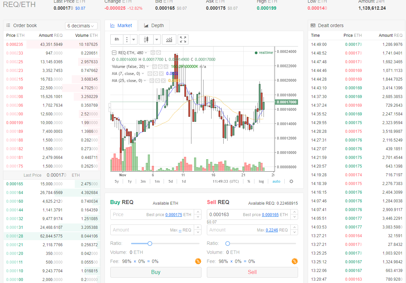Focus the Sell Amount input field
The width and height of the screenshot is (406, 283).
pyautogui.click(x=249, y=230)
